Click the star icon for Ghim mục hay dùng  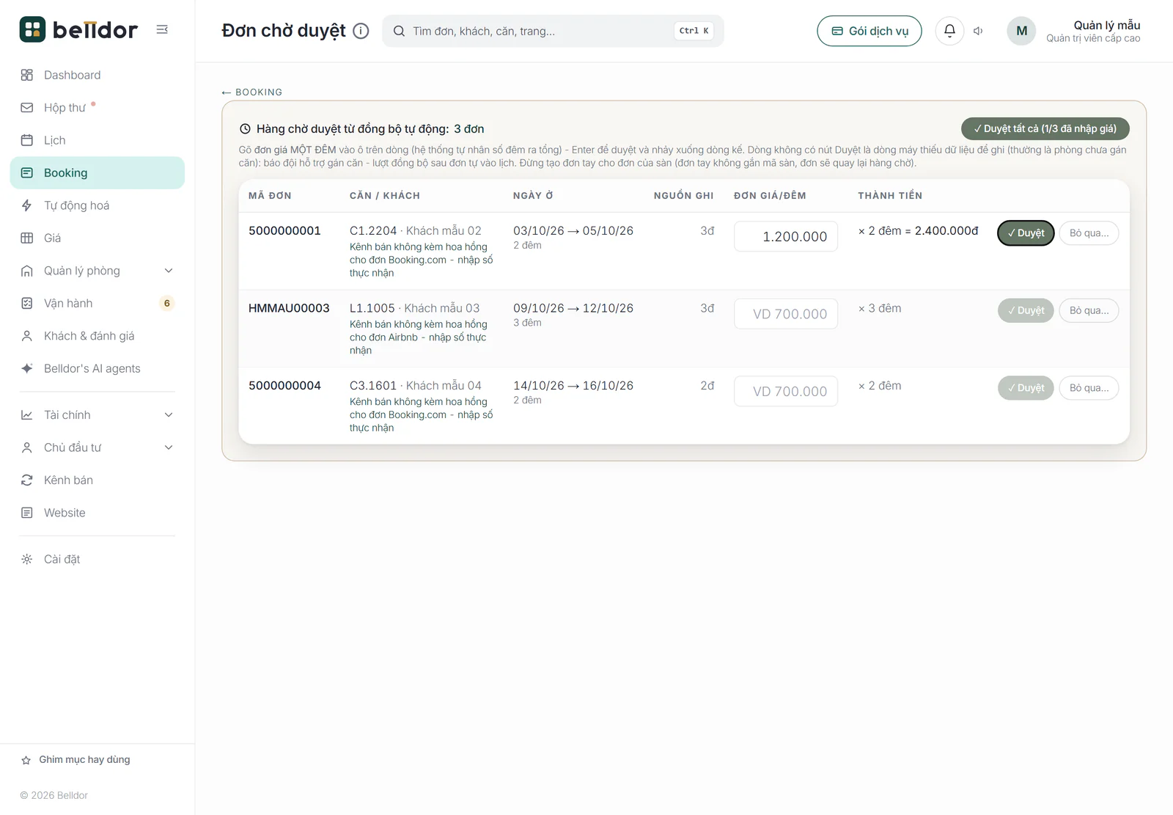(x=26, y=760)
